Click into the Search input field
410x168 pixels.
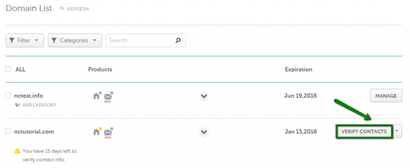click(146, 40)
